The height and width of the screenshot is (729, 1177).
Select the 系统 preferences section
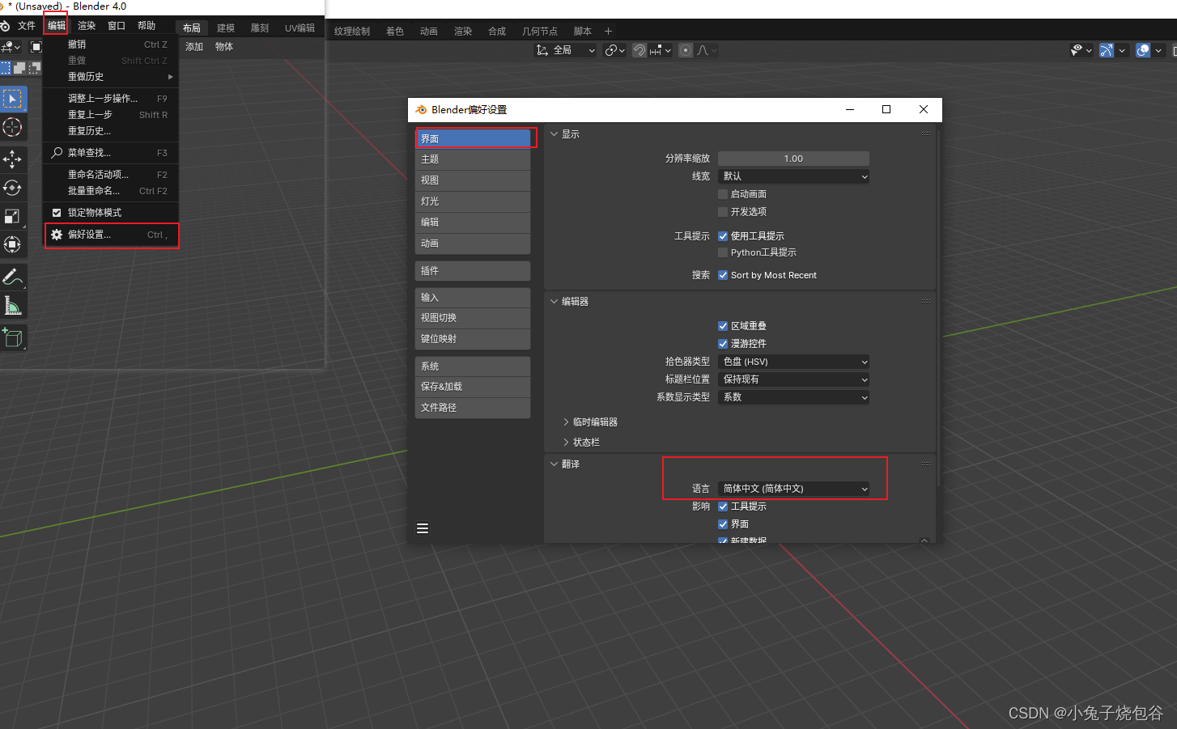[x=473, y=367]
